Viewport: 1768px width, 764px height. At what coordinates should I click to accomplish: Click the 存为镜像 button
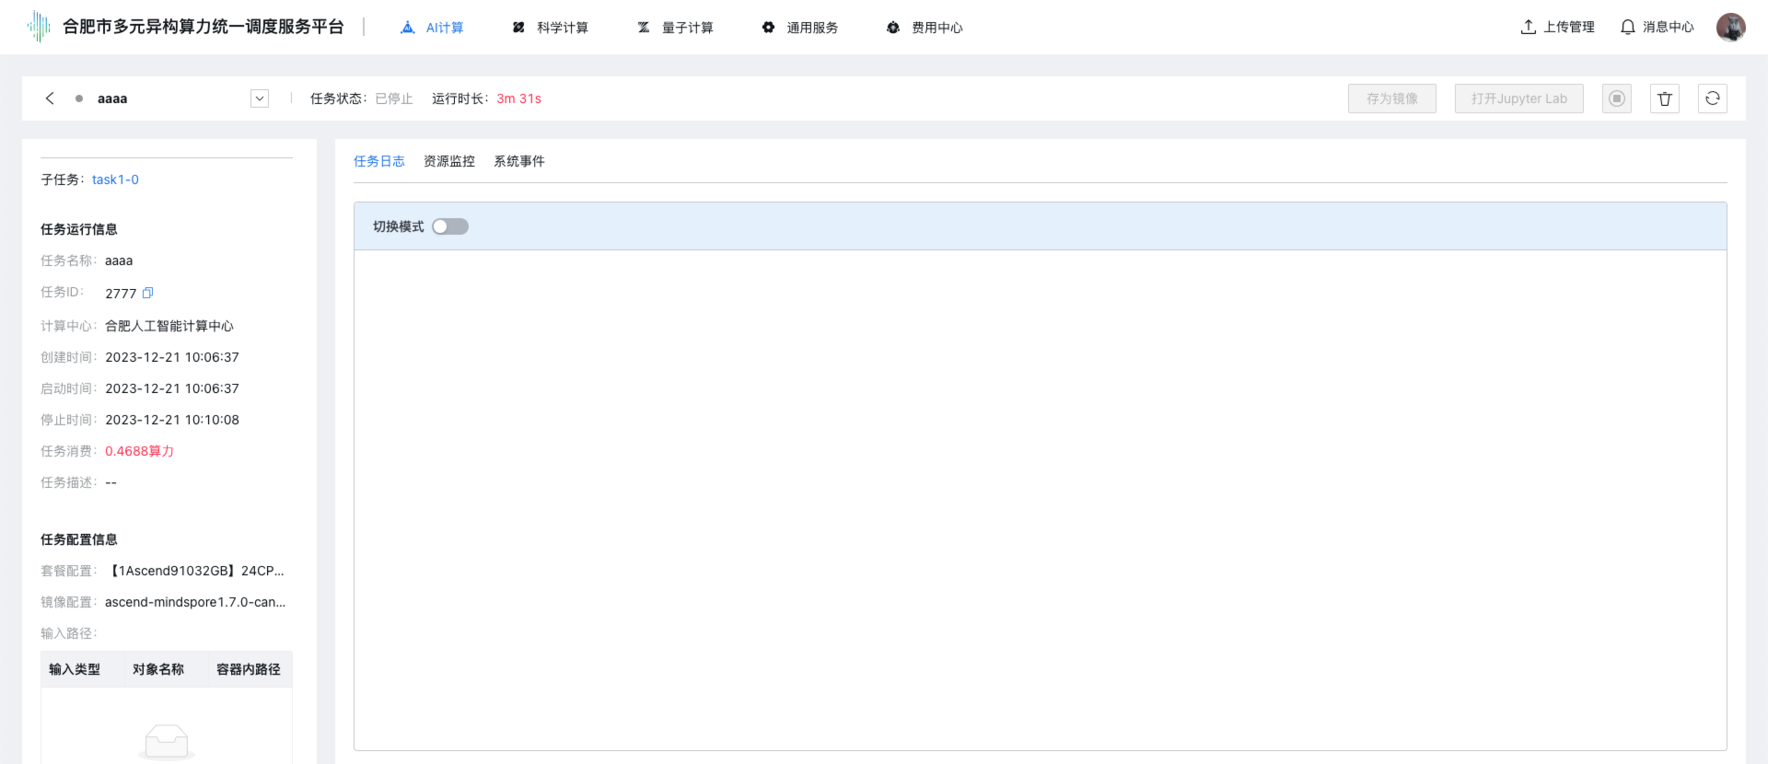[x=1391, y=98]
